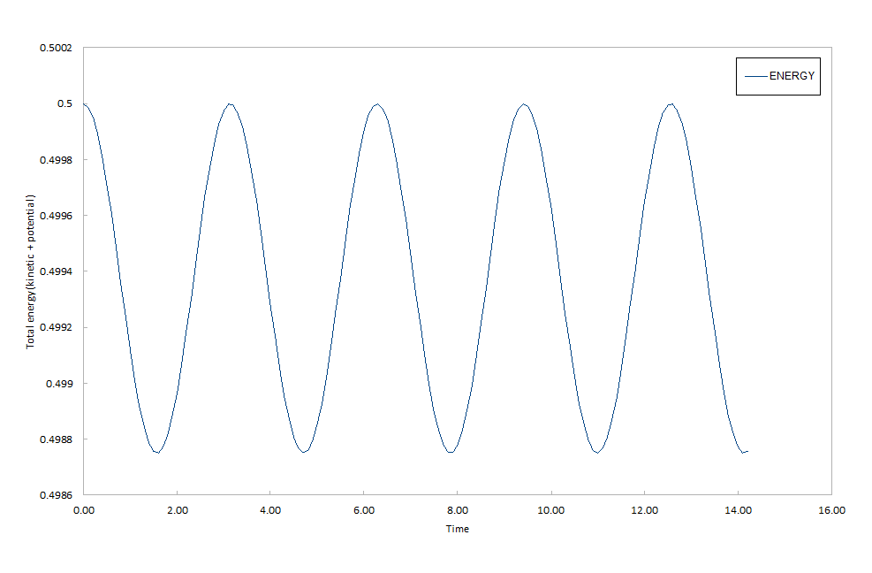This screenshot has width=872, height=573.
Task: Click the 2.00 x-axis label
Action: tap(178, 510)
